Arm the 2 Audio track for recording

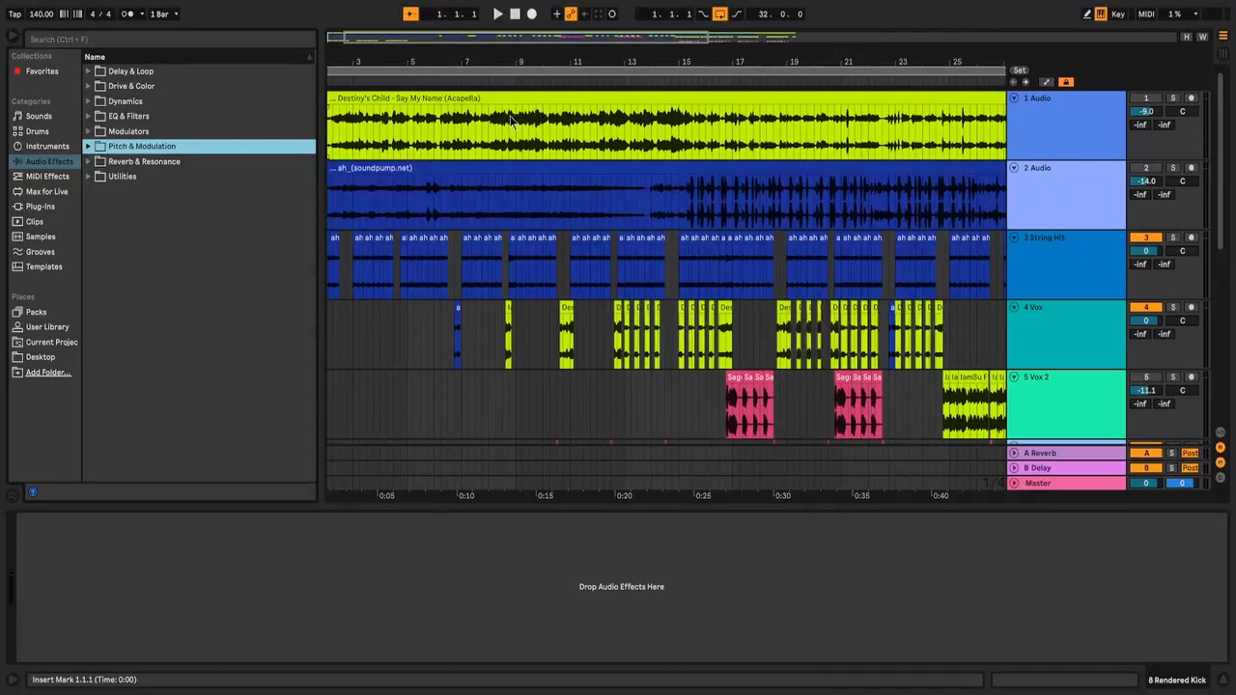[1191, 168]
